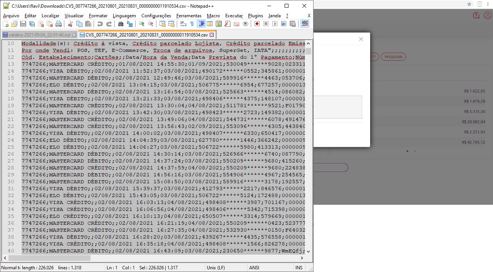493x272 pixels.
Task: Click the red Record Macro icon
Action: [x=257, y=24]
